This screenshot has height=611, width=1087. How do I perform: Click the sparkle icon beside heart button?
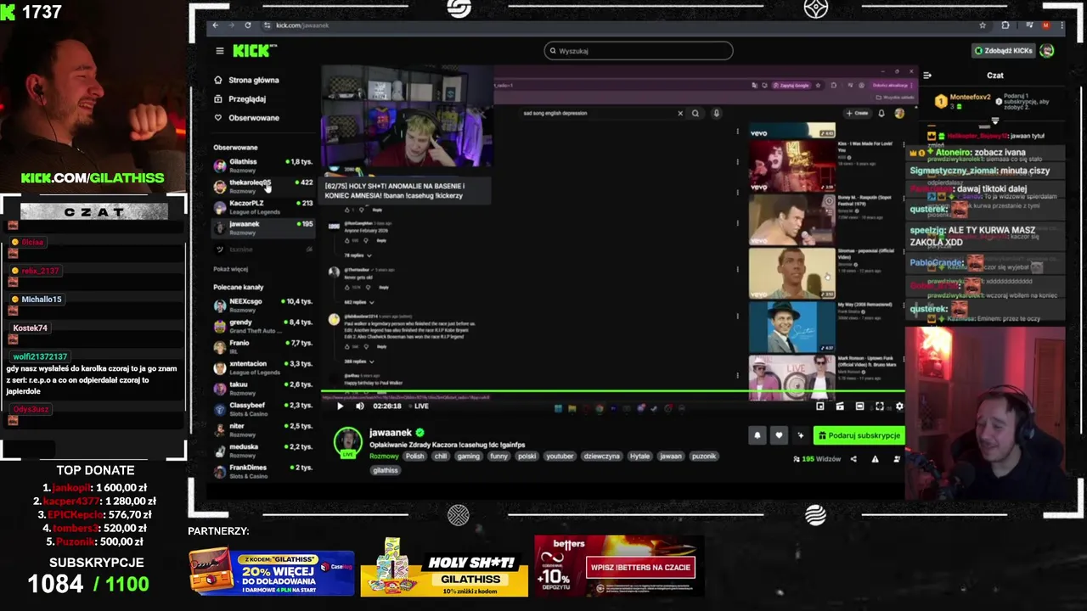800,435
